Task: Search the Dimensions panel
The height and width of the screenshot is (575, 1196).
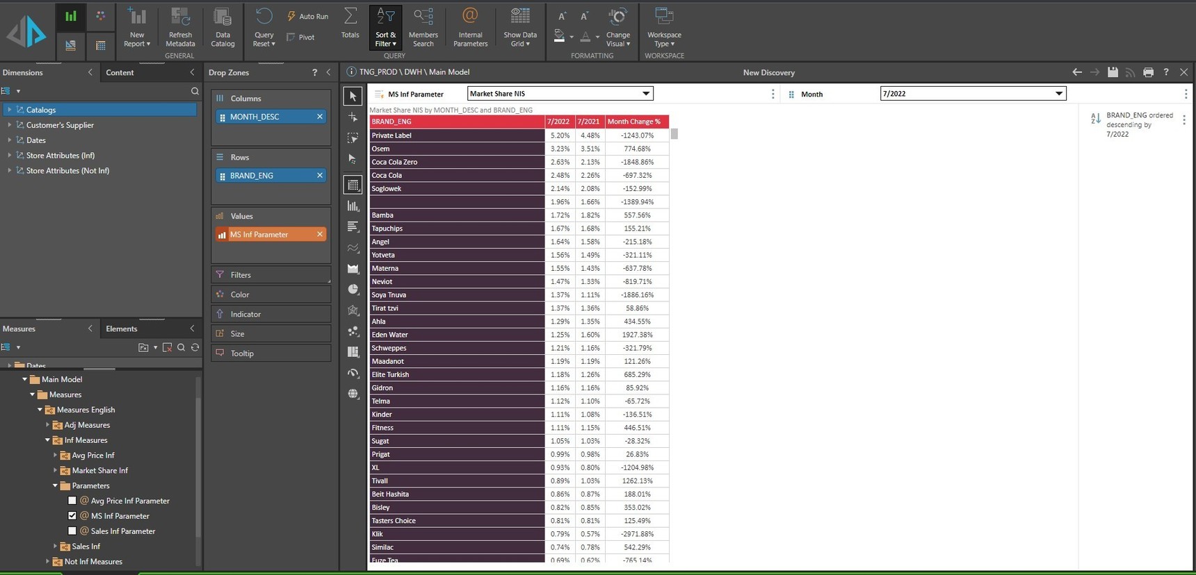Action: 195,91
